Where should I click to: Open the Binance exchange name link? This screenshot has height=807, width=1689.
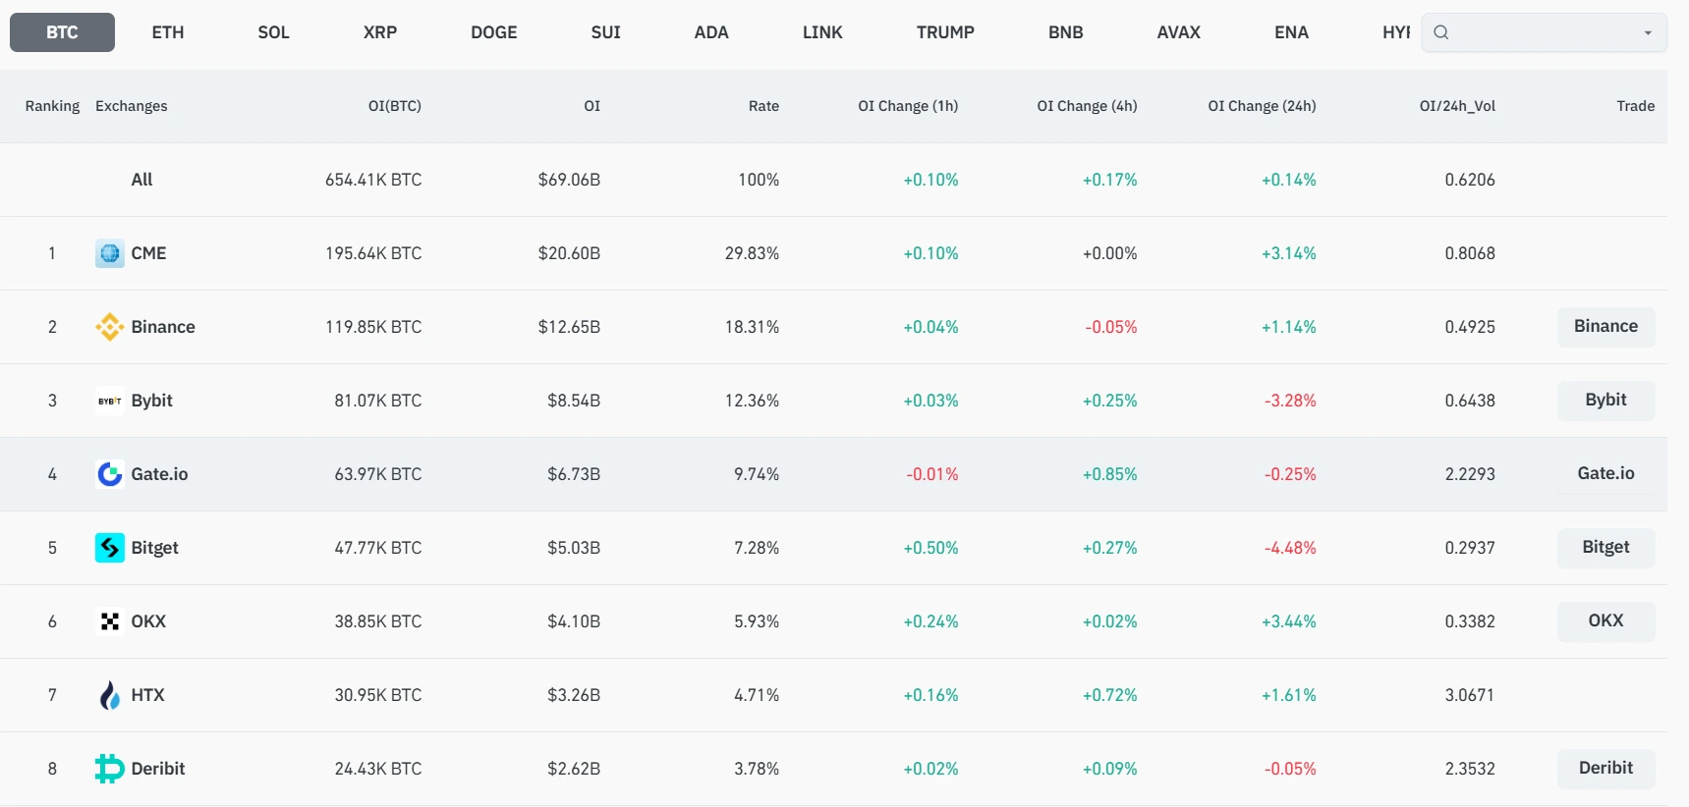pos(163,327)
